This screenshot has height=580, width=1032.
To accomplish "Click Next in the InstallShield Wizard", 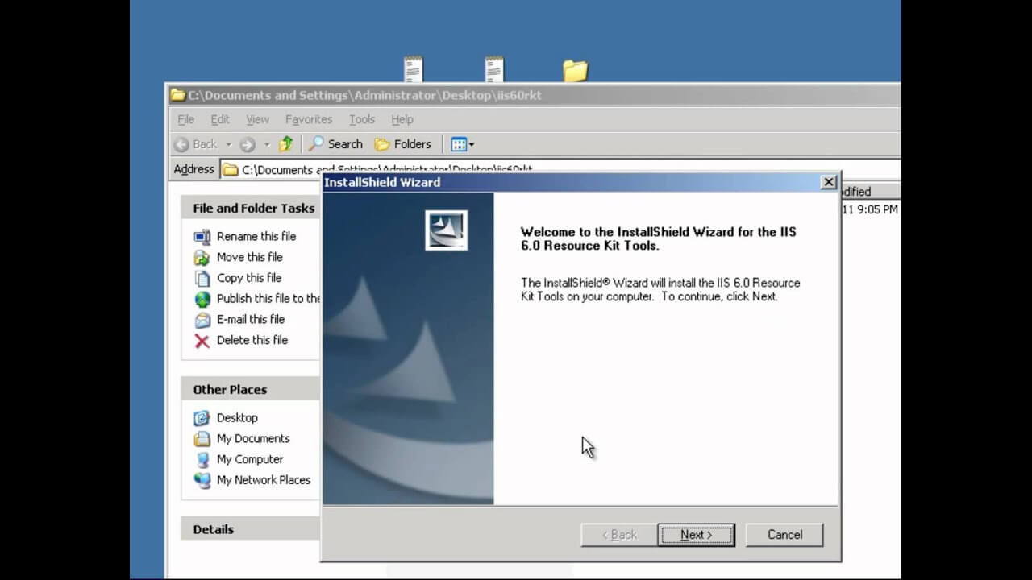I will pyautogui.click(x=696, y=535).
